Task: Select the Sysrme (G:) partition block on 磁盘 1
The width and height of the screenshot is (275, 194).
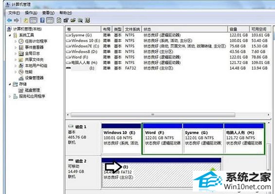Action: pyautogui.click(x=203, y=139)
